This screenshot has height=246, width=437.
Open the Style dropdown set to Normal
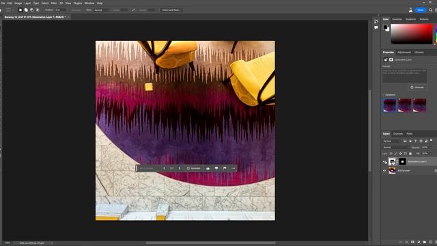pos(102,10)
